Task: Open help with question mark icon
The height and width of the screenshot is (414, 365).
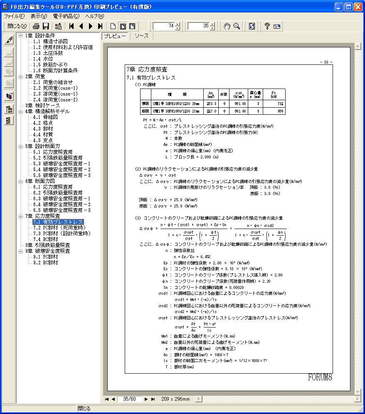Action: click(267, 26)
